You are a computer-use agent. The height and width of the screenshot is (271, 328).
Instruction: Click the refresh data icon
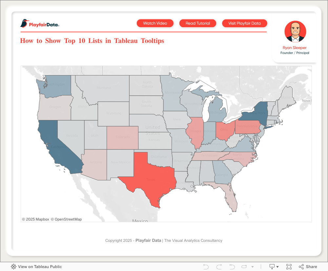(x=244, y=267)
